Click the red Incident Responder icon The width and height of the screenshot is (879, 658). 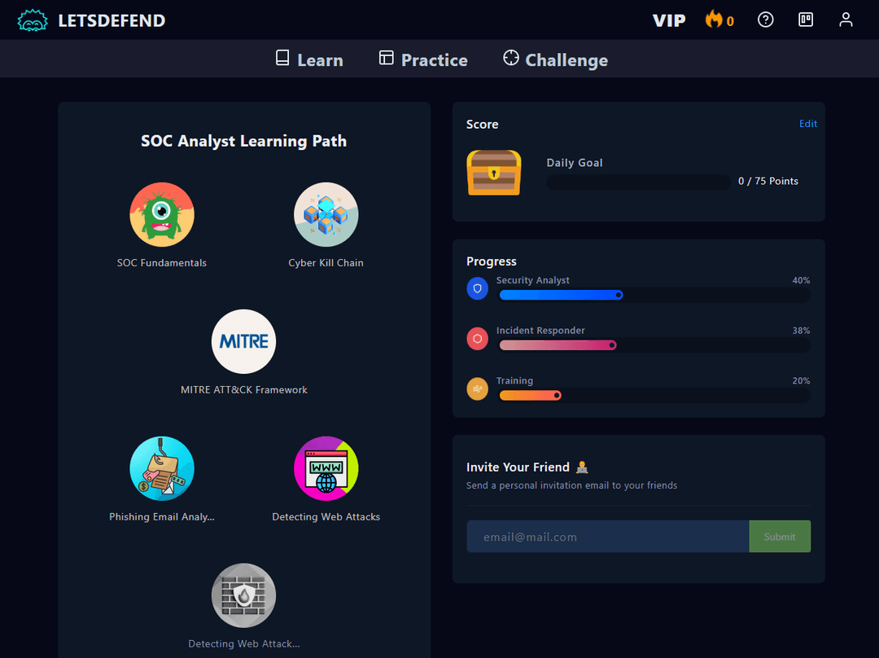click(477, 339)
